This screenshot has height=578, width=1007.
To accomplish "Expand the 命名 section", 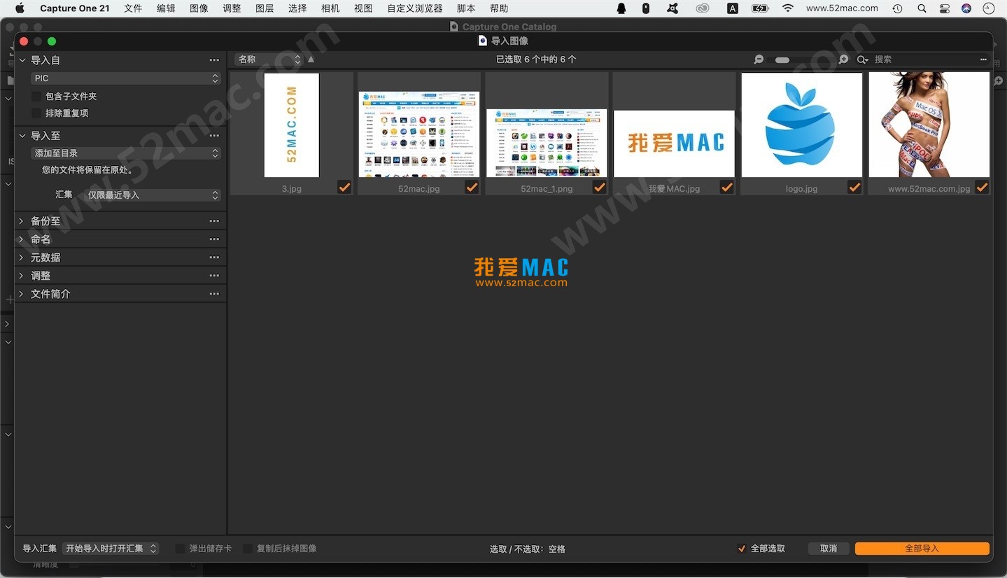I will 22,239.
